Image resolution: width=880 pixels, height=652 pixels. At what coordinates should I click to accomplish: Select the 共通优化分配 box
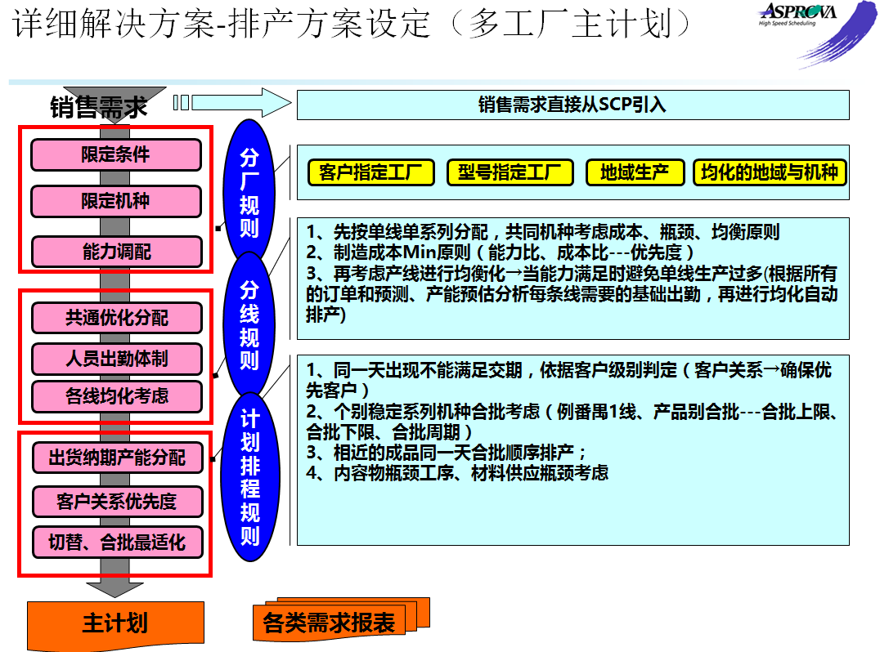pyautogui.click(x=117, y=318)
